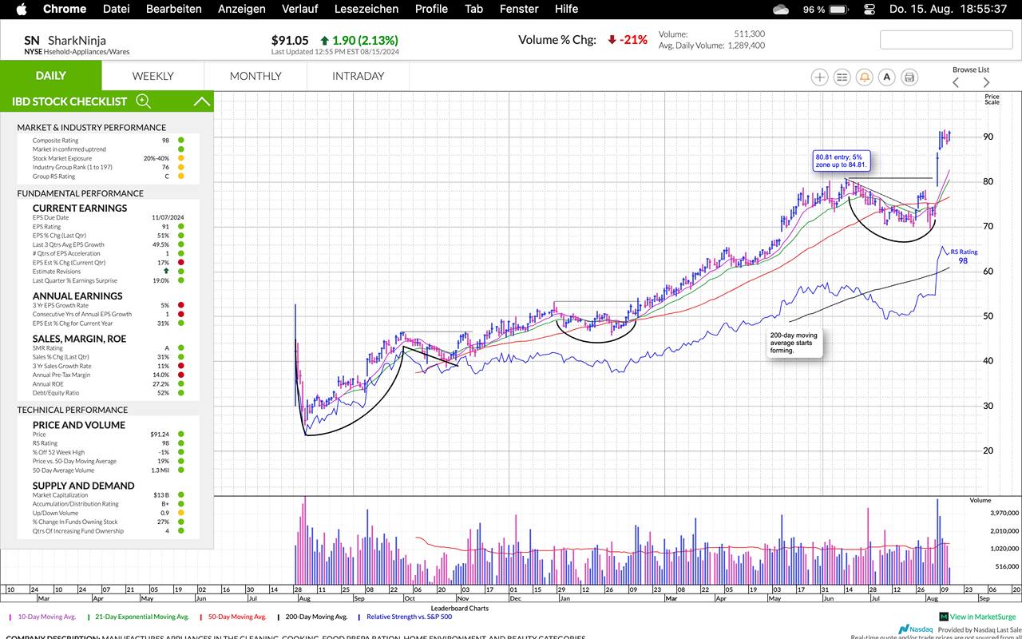Click the orange alert bell icon
This screenshot has width=1022, height=639.
[864, 77]
